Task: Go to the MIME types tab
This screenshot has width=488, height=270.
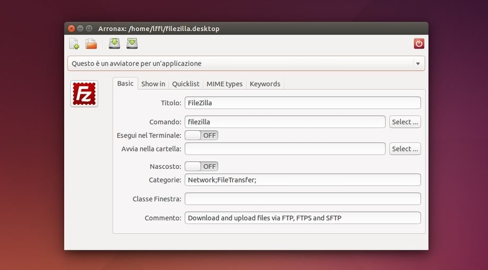Action: tap(224, 84)
